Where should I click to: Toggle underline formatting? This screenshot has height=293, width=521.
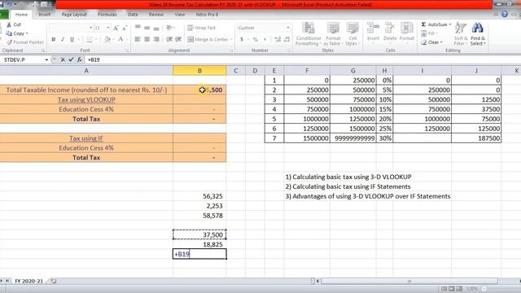click(x=72, y=40)
